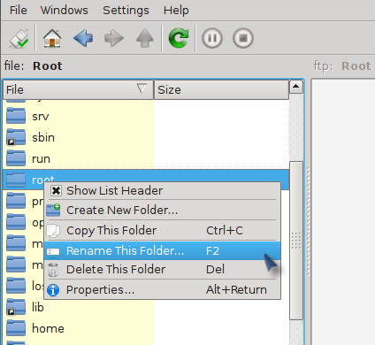This screenshot has width=375, height=345.
Task: Click the connect/disconnect toolbar icon
Action: tap(19, 38)
